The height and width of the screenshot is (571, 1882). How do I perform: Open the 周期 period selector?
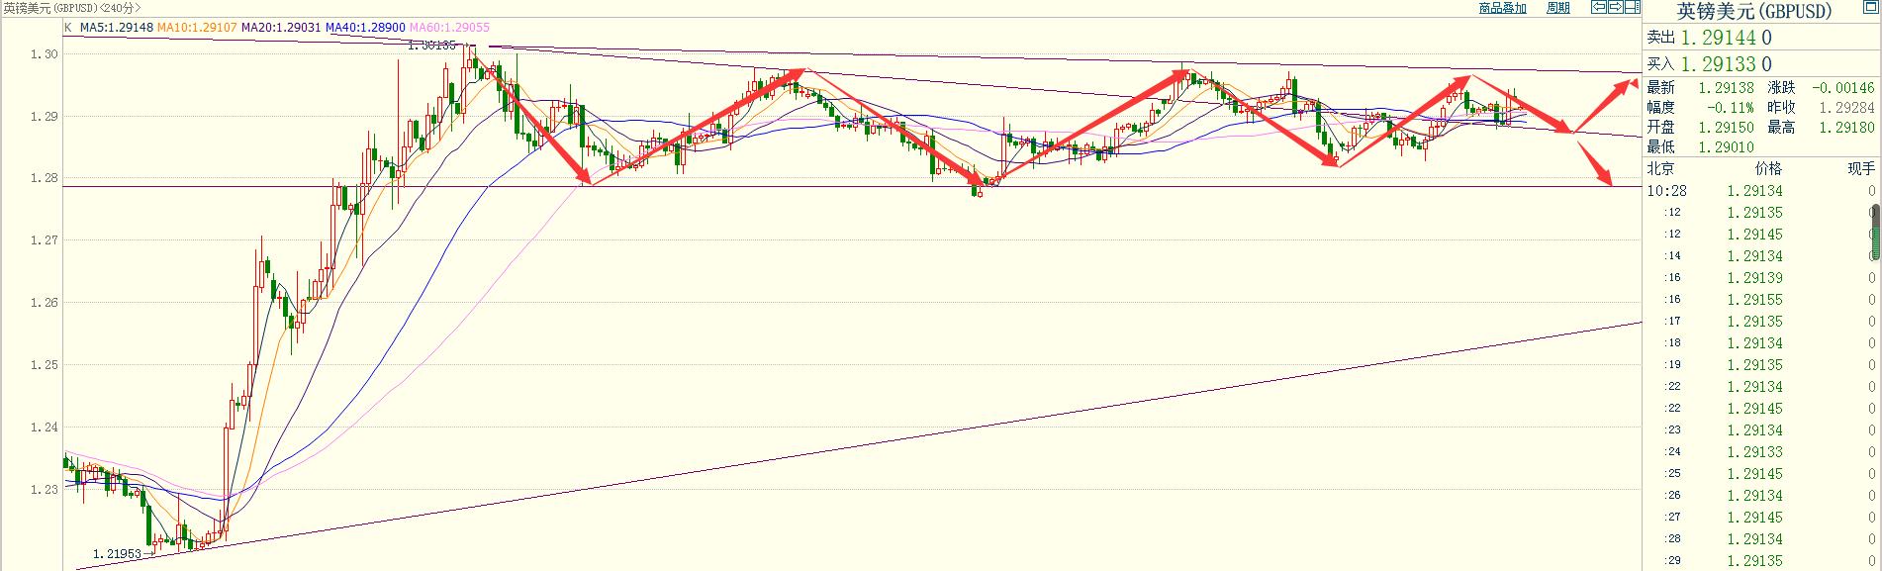(1557, 8)
